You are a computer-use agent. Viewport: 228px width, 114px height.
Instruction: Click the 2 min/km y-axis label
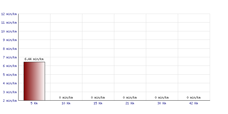10,101
